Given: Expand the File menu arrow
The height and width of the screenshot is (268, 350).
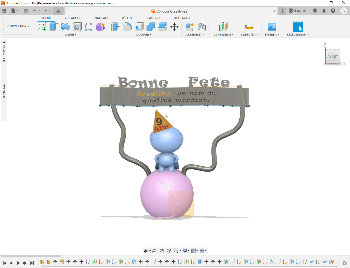Looking at the screenshot, I should pyautogui.click(x=18, y=11).
